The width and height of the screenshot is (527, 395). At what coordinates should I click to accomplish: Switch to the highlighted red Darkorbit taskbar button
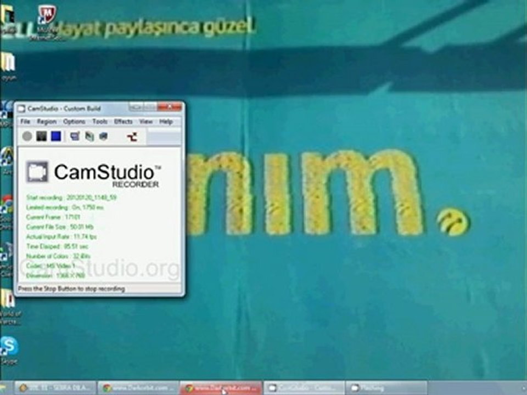pyautogui.click(x=221, y=388)
